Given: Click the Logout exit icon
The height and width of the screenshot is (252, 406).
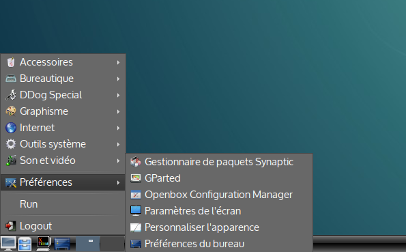Looking at the screenshot, I should point(11,226).
